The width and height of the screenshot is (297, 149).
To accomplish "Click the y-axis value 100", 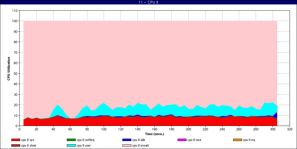I will coord(15,21).
